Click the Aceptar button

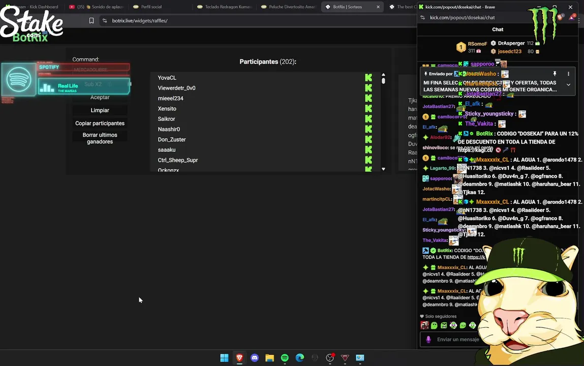100,97
